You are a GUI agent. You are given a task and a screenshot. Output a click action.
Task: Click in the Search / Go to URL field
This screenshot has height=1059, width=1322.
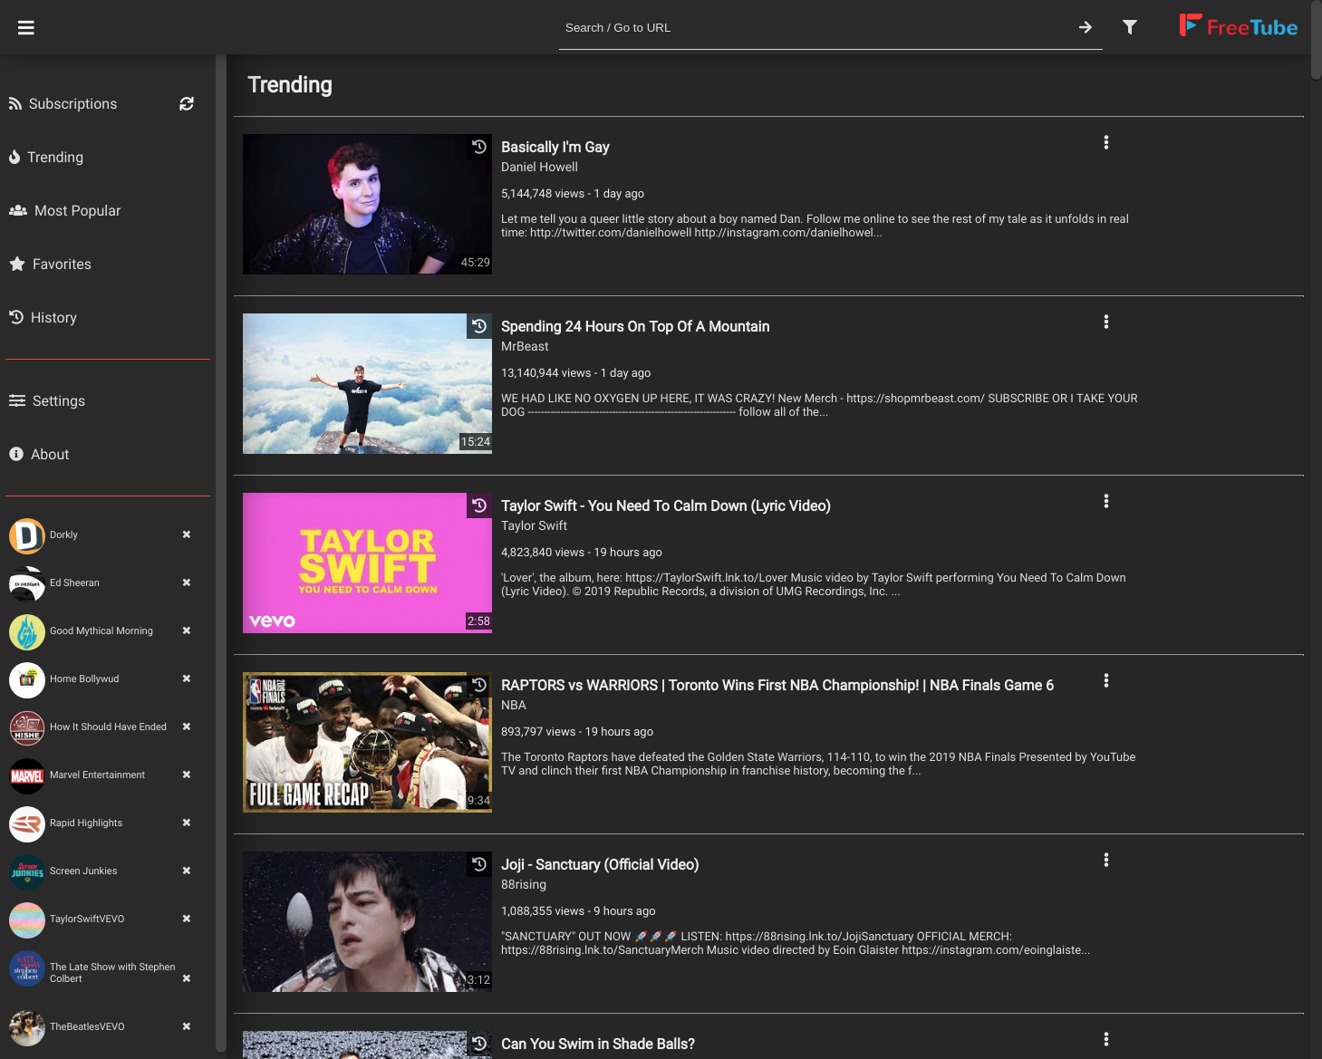(x=815, y=28)
